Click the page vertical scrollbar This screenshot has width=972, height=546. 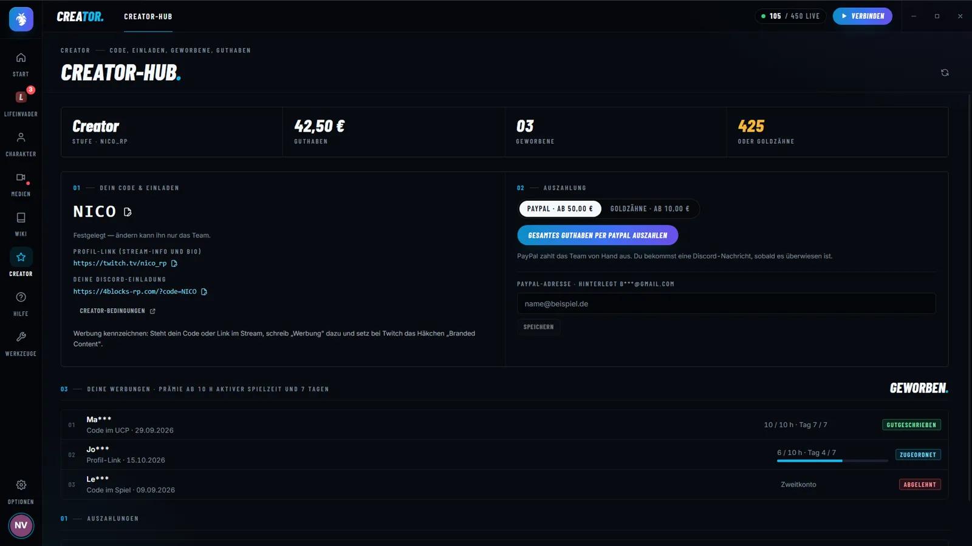click(x=970, y=297)
